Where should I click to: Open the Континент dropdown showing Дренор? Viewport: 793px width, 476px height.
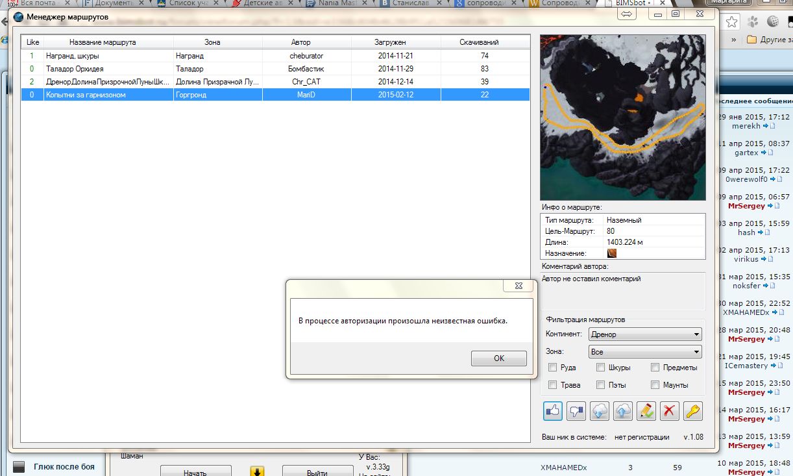tap(644, 334)
